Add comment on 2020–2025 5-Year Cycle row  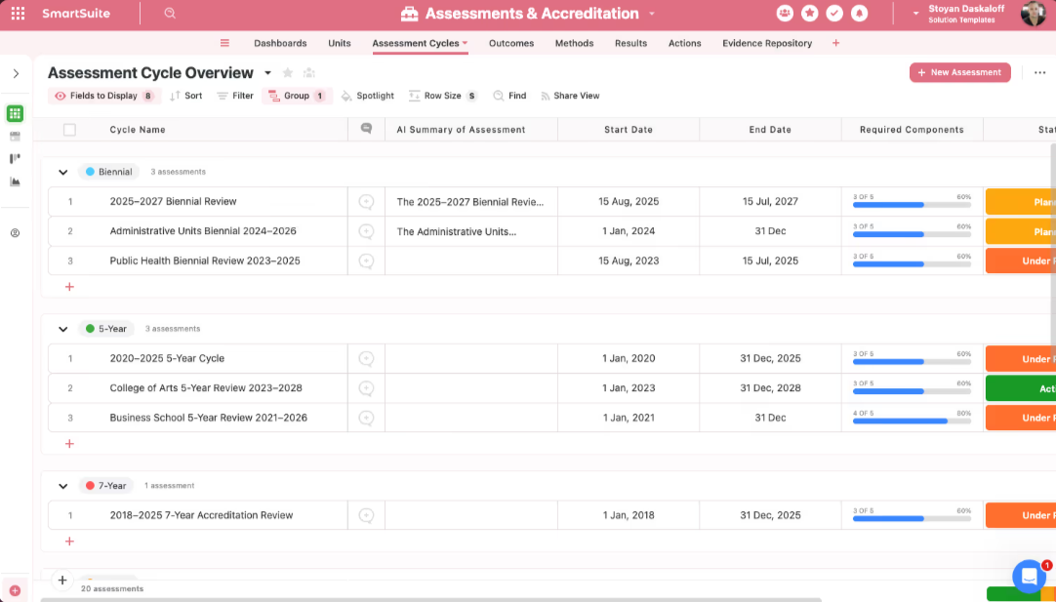click(x=366, y=358)
